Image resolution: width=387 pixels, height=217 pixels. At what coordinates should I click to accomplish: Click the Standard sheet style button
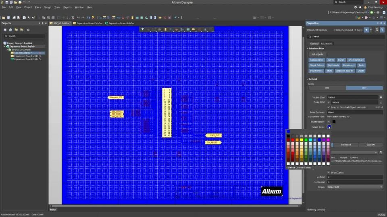pos(346,145)
